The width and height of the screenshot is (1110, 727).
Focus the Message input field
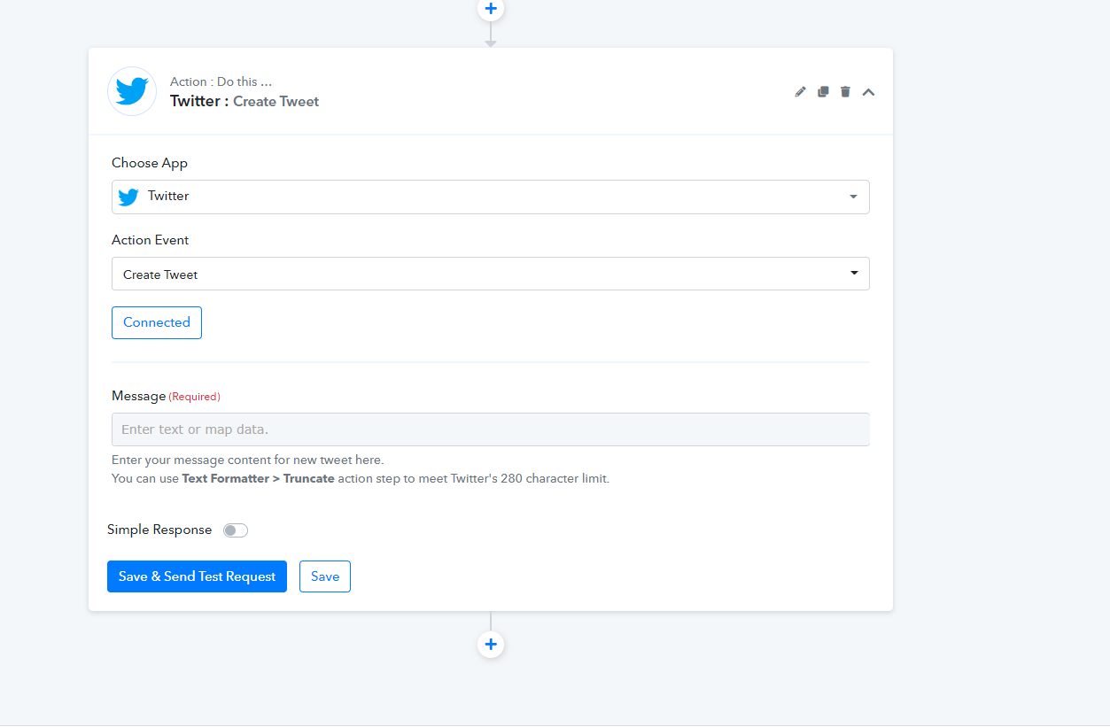click(x=491, y=429)
